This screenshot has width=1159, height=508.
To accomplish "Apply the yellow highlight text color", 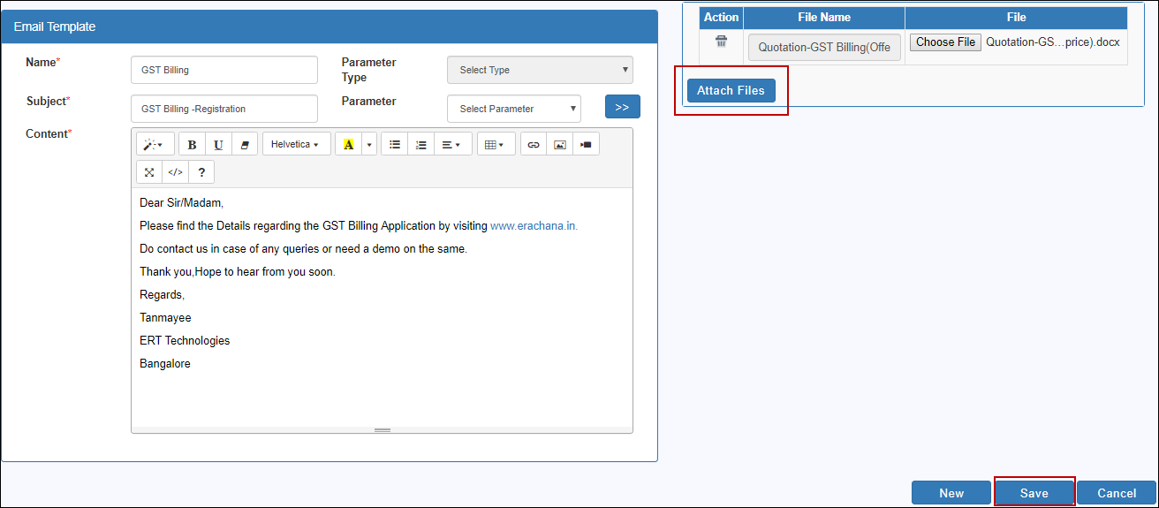I will [x=348, y=144].
